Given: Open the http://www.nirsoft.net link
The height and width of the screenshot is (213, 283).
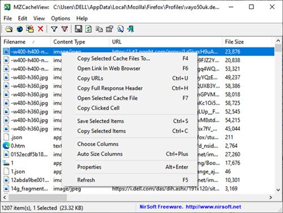Looking at the screenshot, I should (213, 207).
